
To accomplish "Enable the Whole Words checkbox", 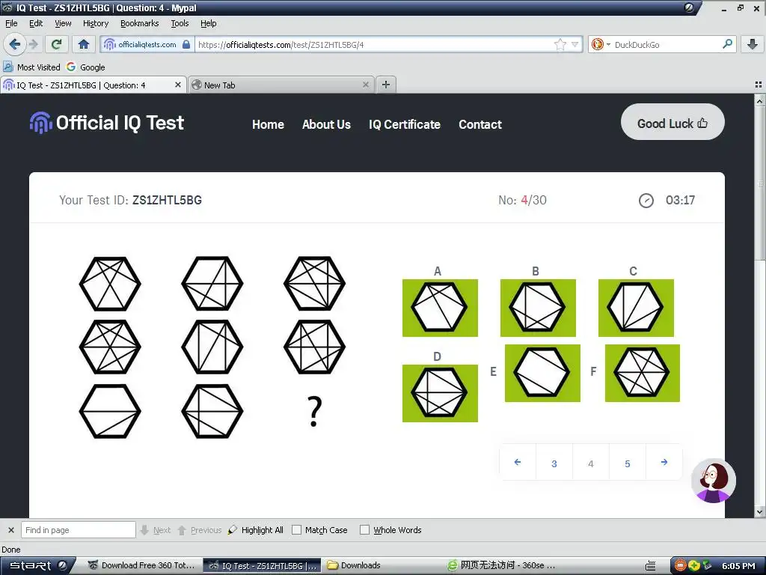I will [x=364, y=530].
